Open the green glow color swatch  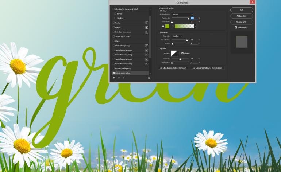167,27
